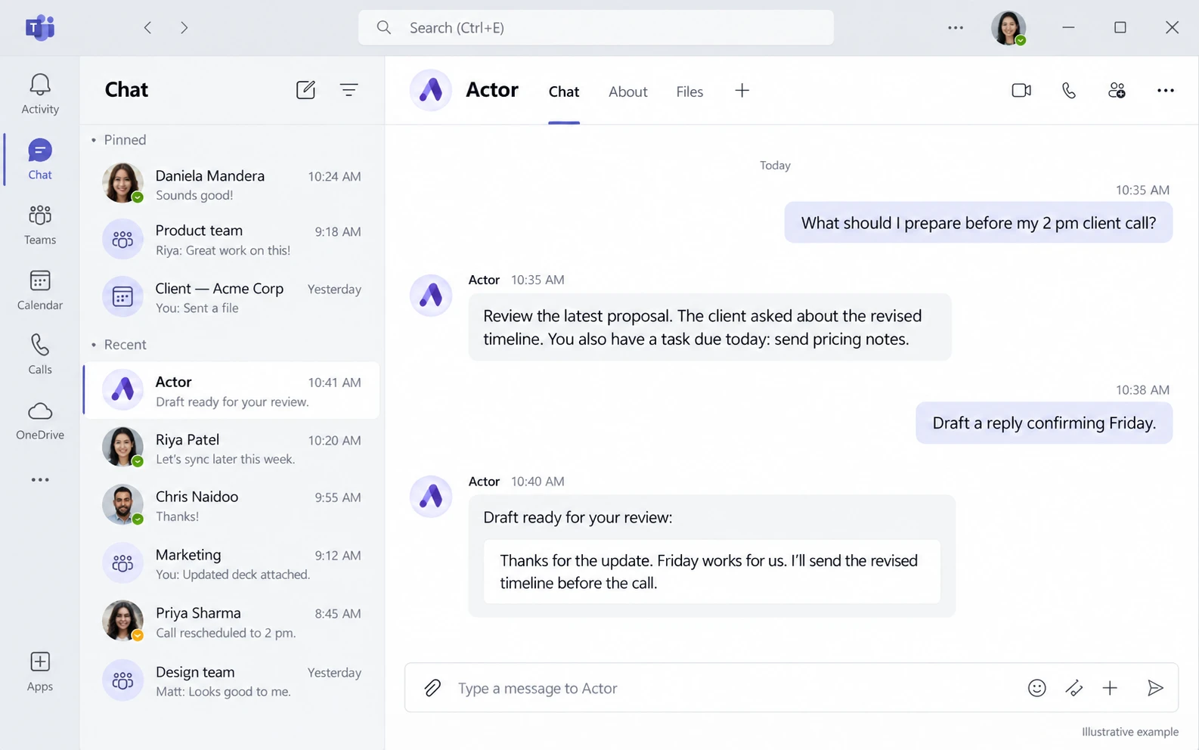Add people to the Actor chat
The height and width of the screenshot is (750, 1199).
tap(1117, 91)
